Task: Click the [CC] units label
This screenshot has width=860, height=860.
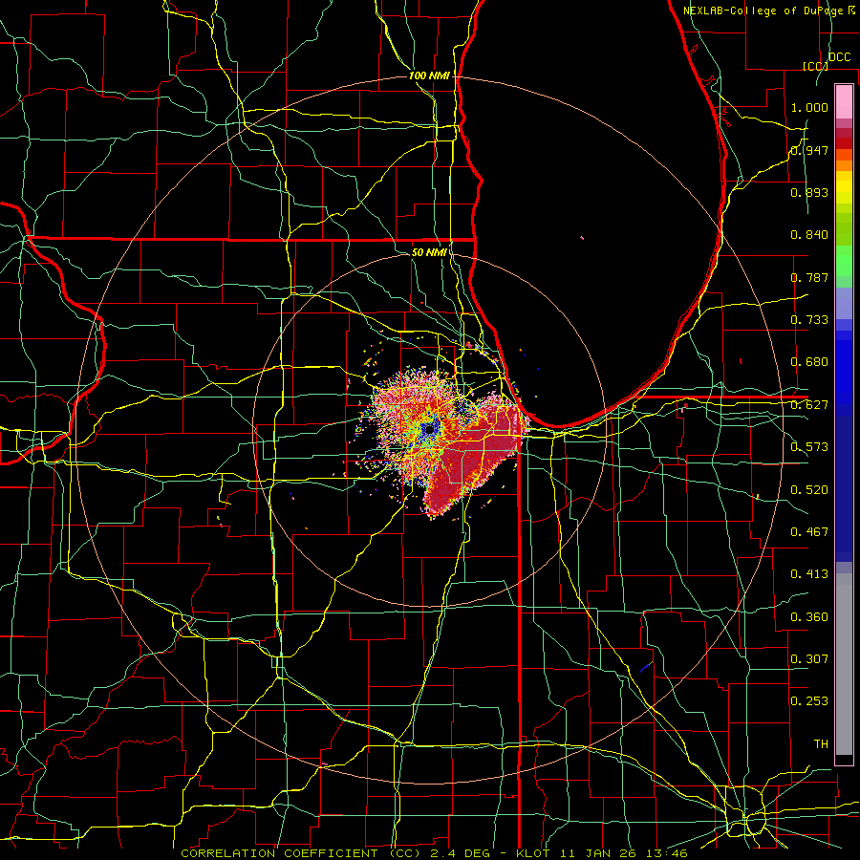Action: (815, 66)
